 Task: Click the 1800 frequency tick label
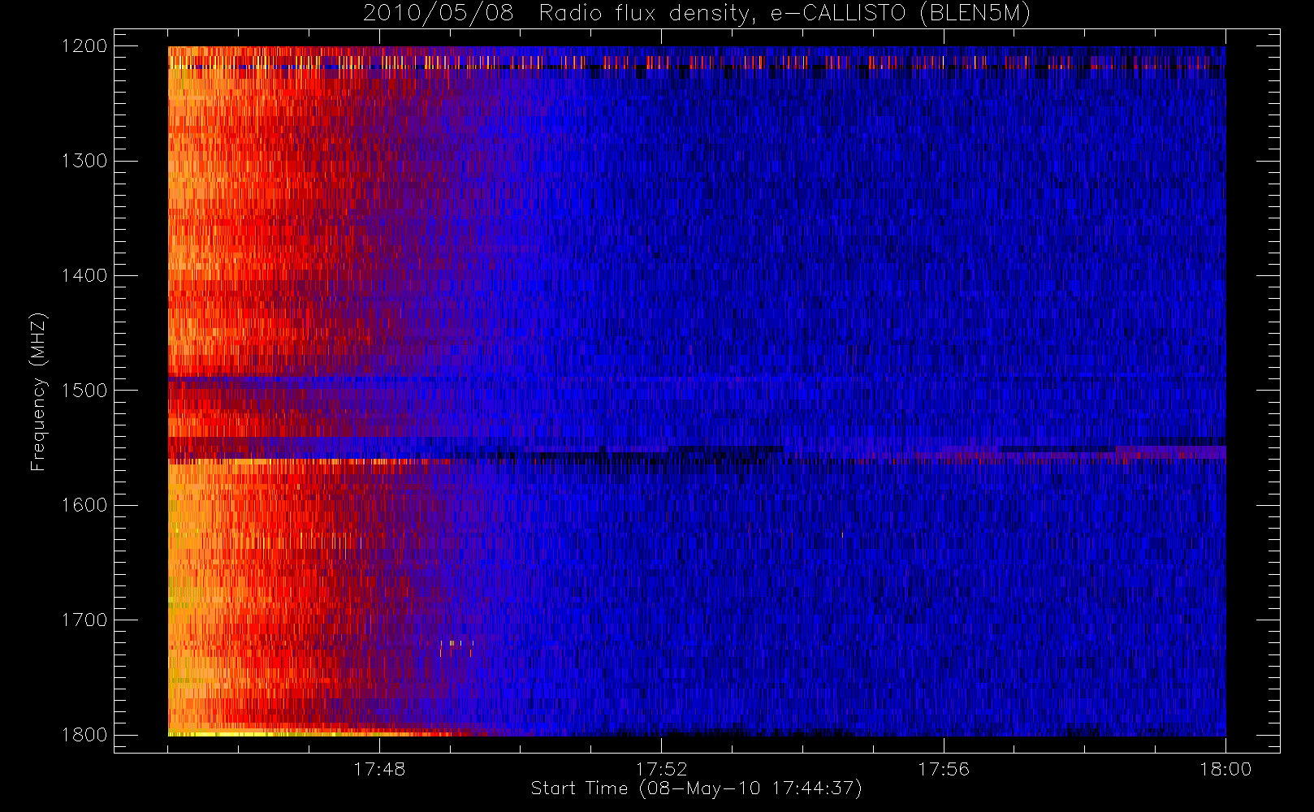tap(84, 735)
